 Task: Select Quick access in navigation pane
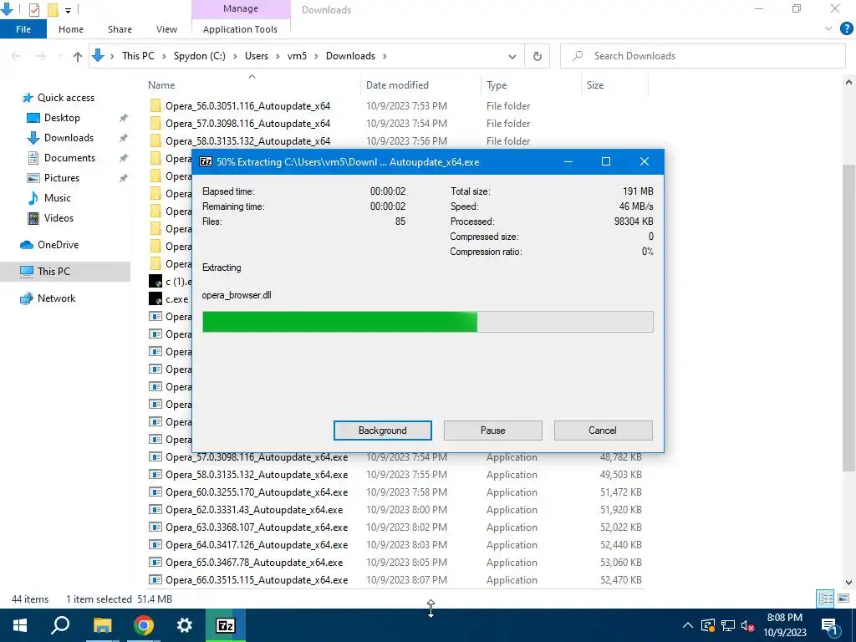[x=65, y=98]
